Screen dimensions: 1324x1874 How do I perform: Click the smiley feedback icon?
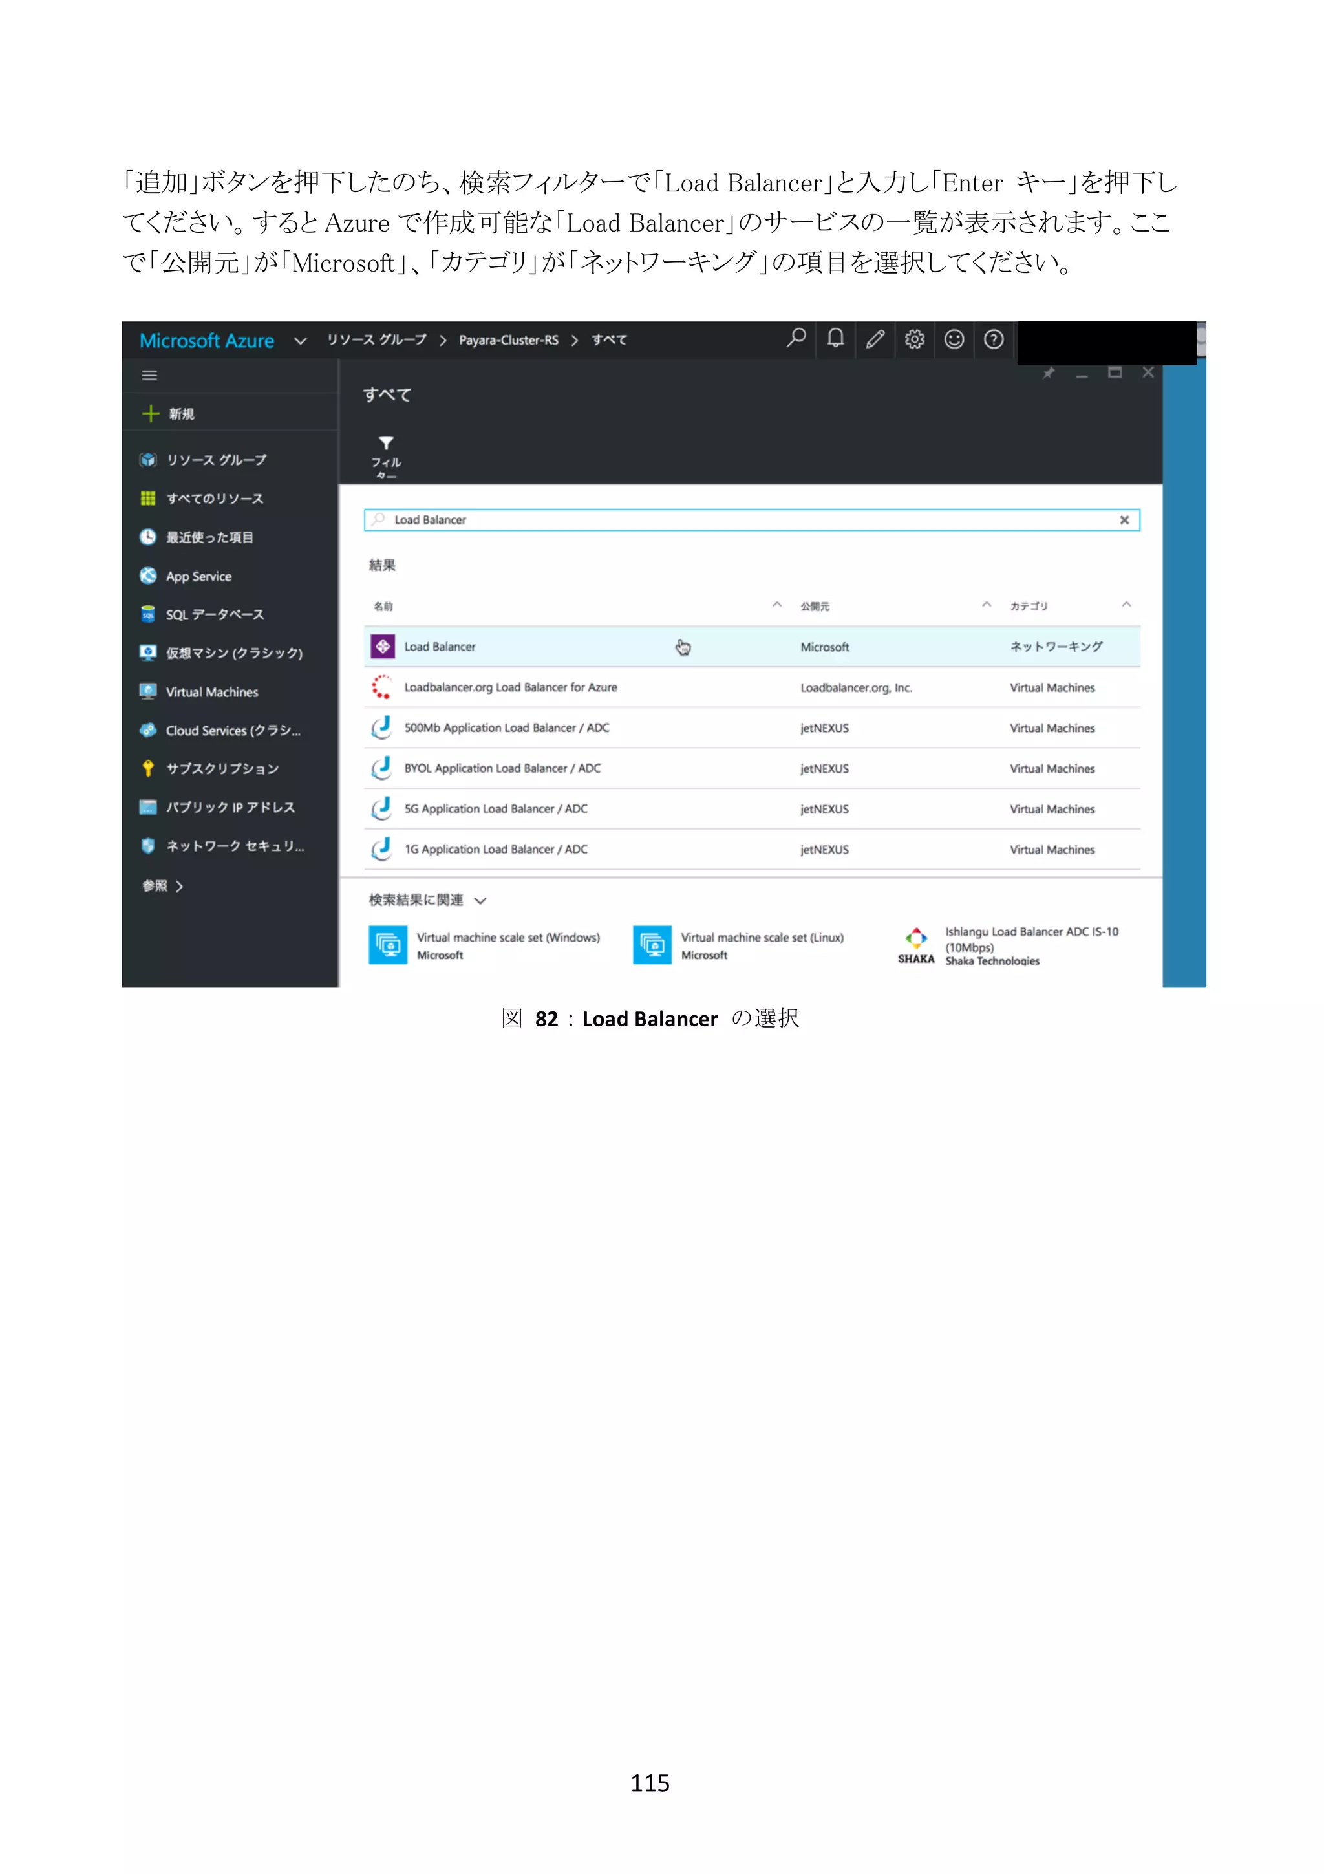tap(954, 339)
